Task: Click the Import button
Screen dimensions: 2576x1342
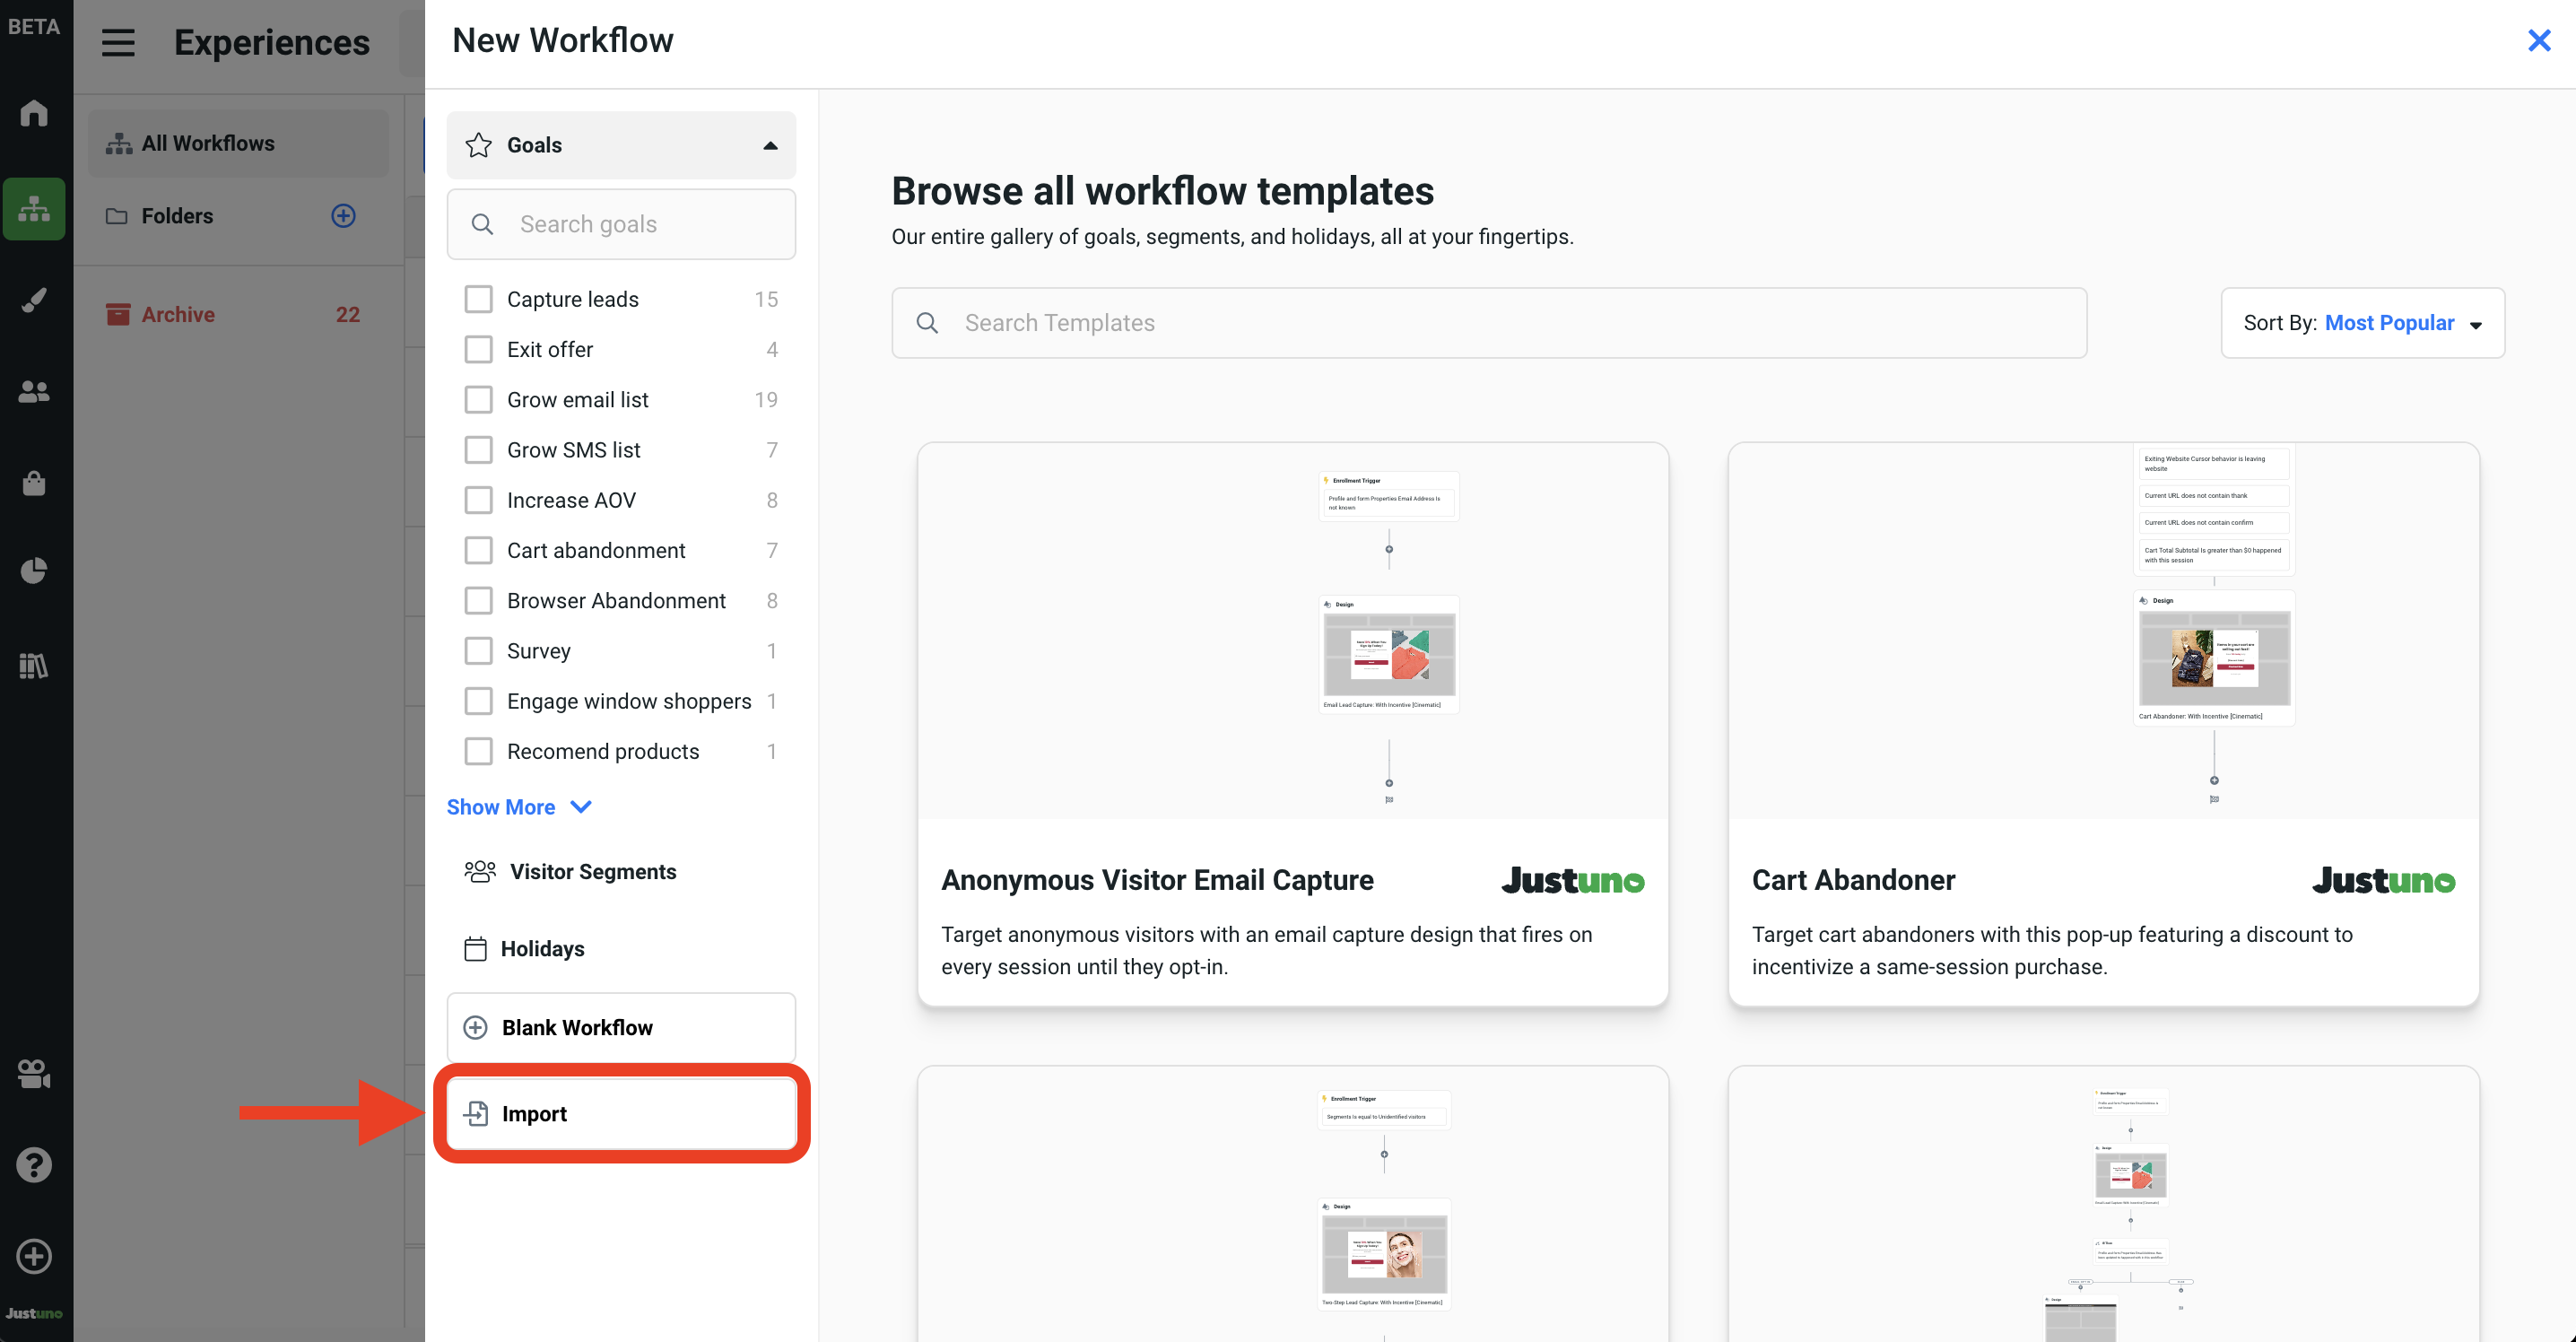Action: pyautogui.click(x=621, y=1114)
